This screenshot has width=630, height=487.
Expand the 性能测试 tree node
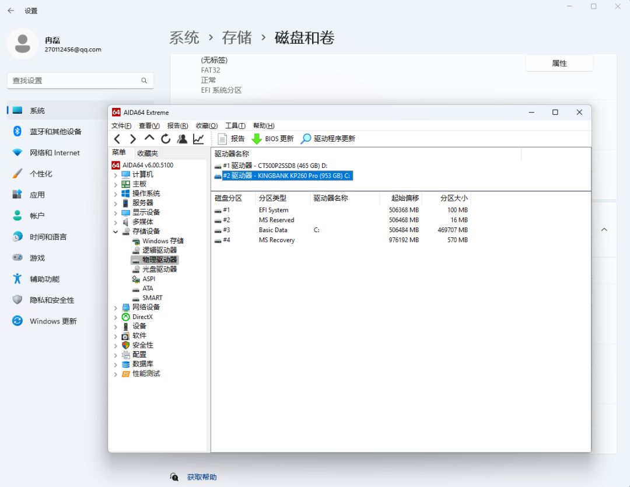click(x=116, y=374)
